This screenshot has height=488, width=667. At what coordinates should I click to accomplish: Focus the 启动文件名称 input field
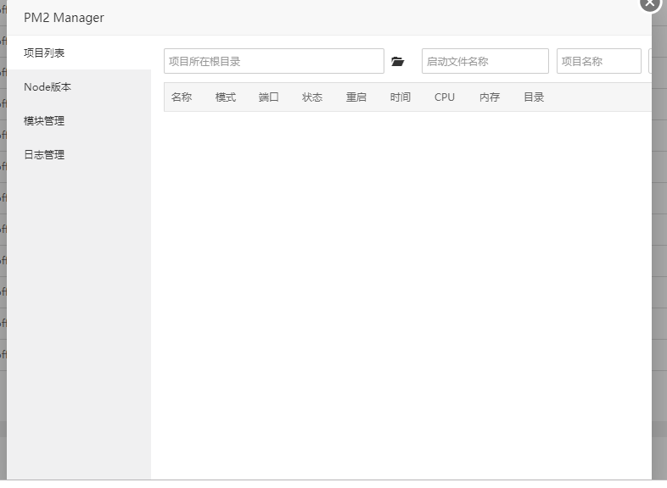pyautogui.click(x=485, y=61)
